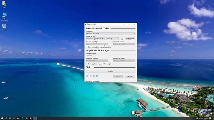Screen dimensions: 214x120
Task: Select the folder icon on desktop top
Action: [4, 4]
